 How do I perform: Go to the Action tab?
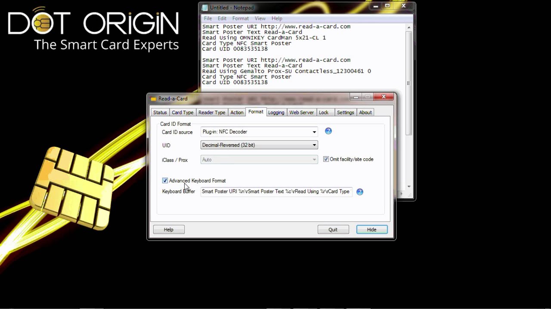pyautogui.click(x=237, y=112)
